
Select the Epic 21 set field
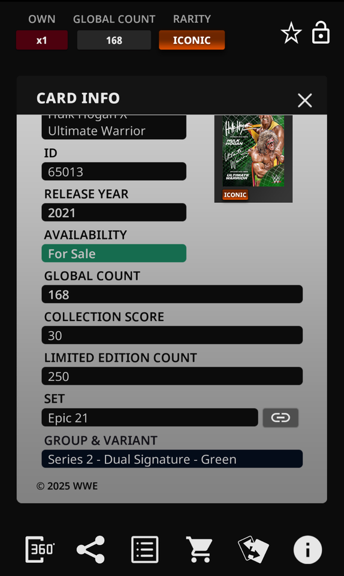(150, 418)
